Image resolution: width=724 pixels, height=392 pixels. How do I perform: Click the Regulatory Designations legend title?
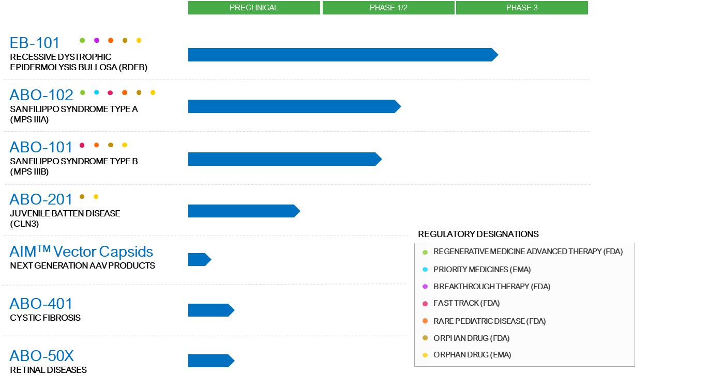point(478,234)
